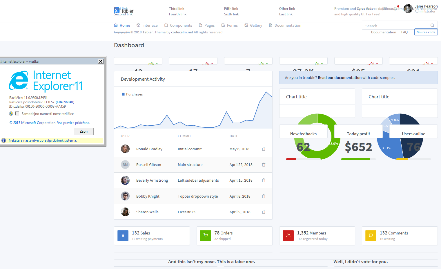Open the Gallery nav tab
Viewport: 441px width, 269px height.
253,25
